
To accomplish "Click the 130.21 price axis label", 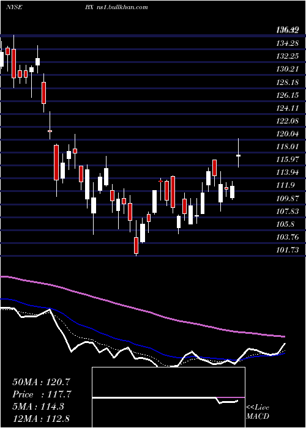I will click(x=287, y=69).
